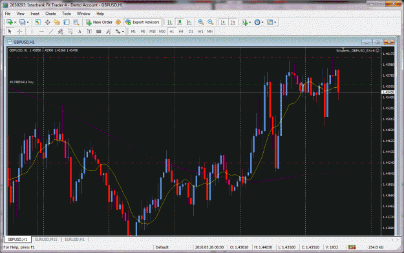Screen dimensions: 404x253
Task: Click the New Order button
Action: 99,23
